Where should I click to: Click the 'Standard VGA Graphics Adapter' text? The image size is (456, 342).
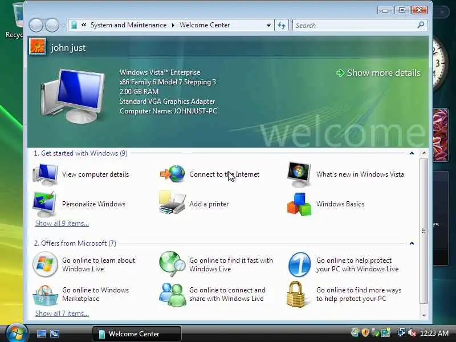point(167,101)
